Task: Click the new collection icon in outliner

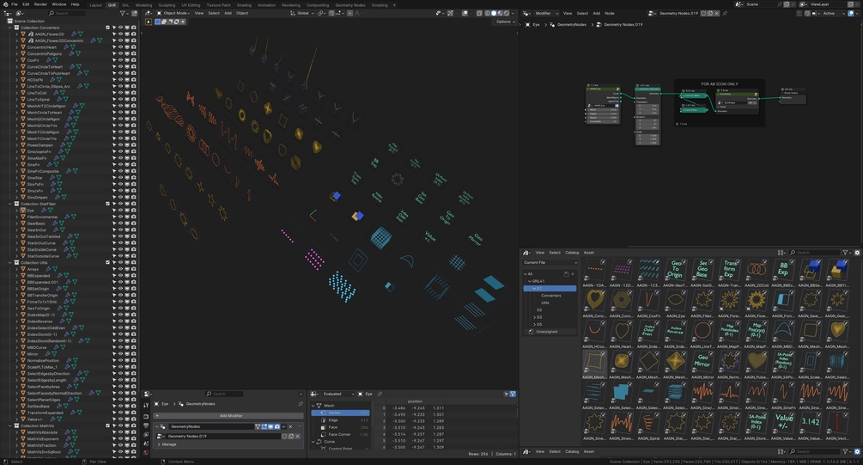Action: click(134, 13)
